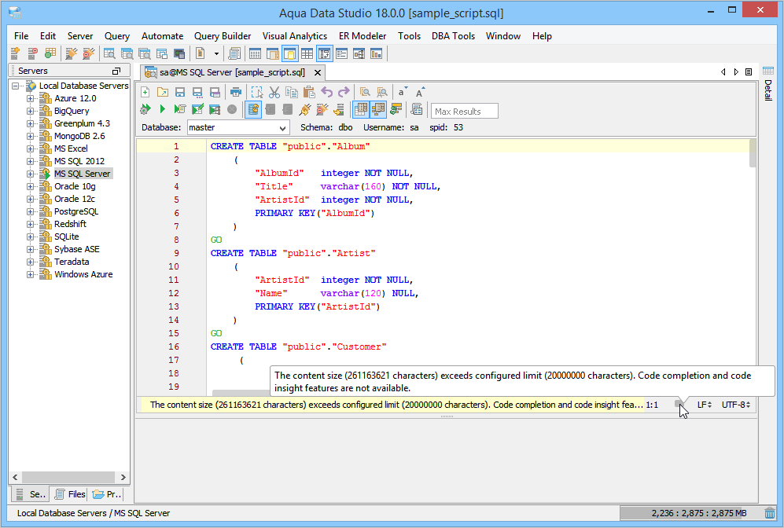Image resolution: width=784 pixels, height=528 pixels.
Task: Click the memory usage bar in status bar
Action: pyautogui.click(x=690, y=513)
